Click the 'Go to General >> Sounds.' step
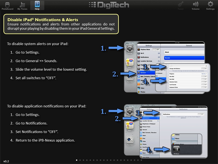218x164 pixels. pyautogui.click(x=36, y=61)
